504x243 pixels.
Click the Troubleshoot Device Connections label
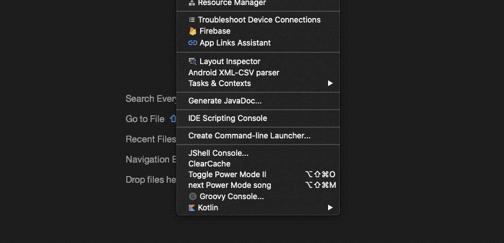259,20
